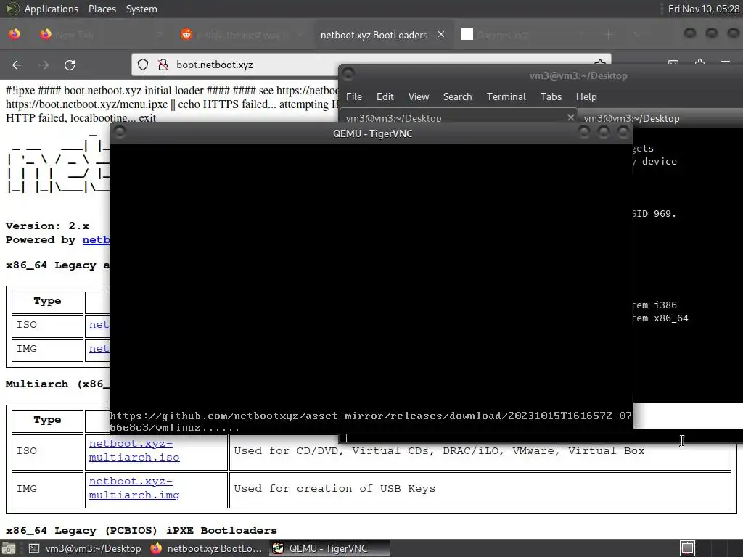This screenshot has height=557, width=743.
Task: Switch to the Reddit browser tab
Action: (242, 35)
